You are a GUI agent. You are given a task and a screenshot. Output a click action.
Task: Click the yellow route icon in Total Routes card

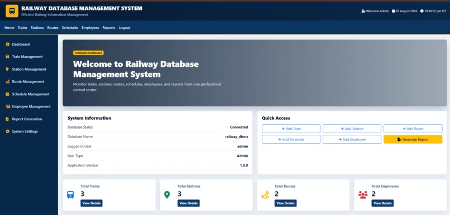coord(265,195)
